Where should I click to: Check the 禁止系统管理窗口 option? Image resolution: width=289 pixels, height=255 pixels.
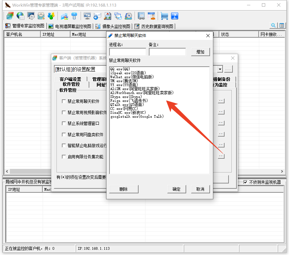point(64,123)
